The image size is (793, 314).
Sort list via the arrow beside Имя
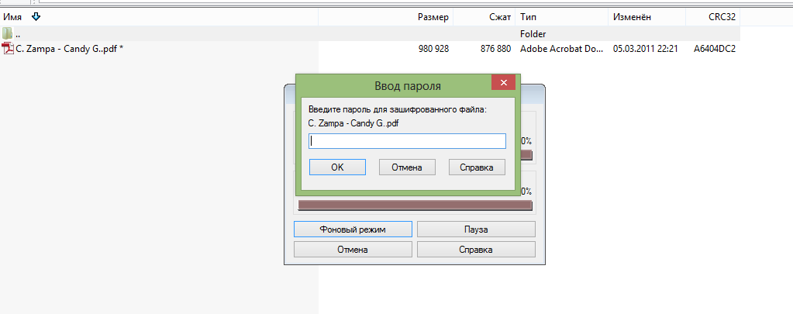point(36,17)
